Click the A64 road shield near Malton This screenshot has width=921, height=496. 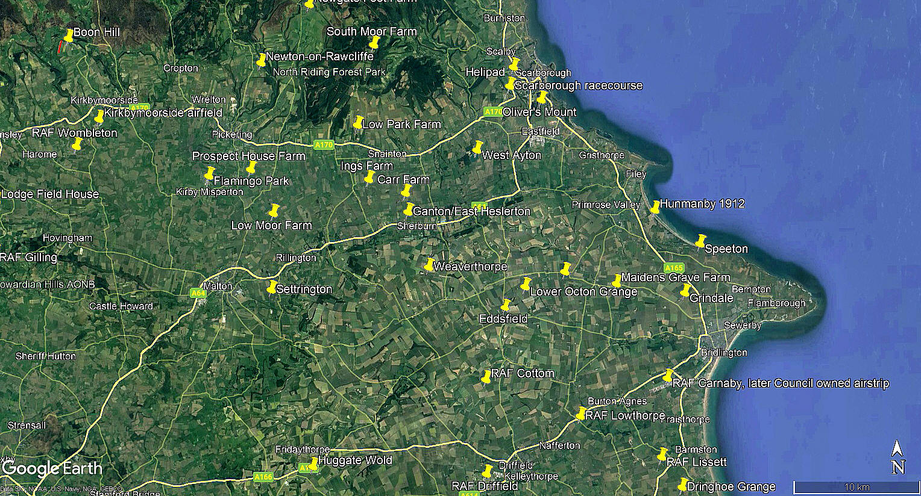tap(198, 293)
